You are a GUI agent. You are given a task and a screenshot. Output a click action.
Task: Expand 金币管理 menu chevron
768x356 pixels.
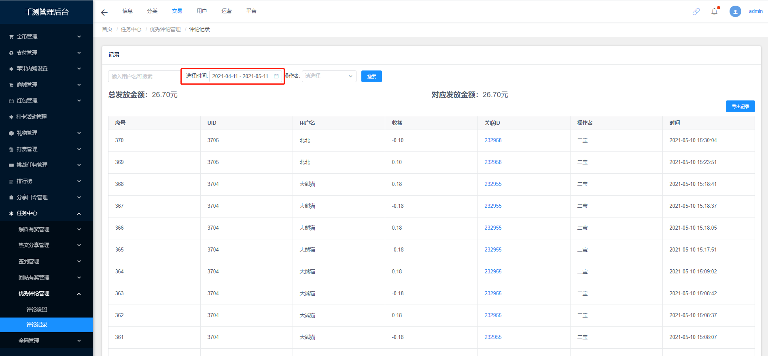[x=79, y=36]
